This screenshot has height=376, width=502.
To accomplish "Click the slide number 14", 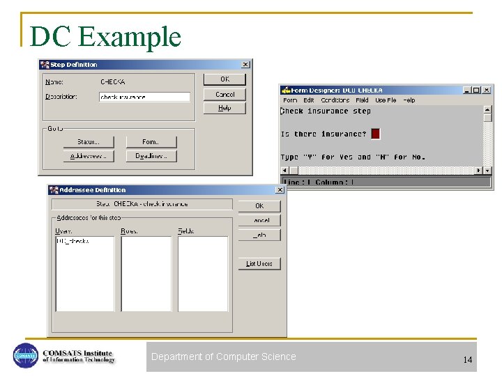I will [468, 360].
